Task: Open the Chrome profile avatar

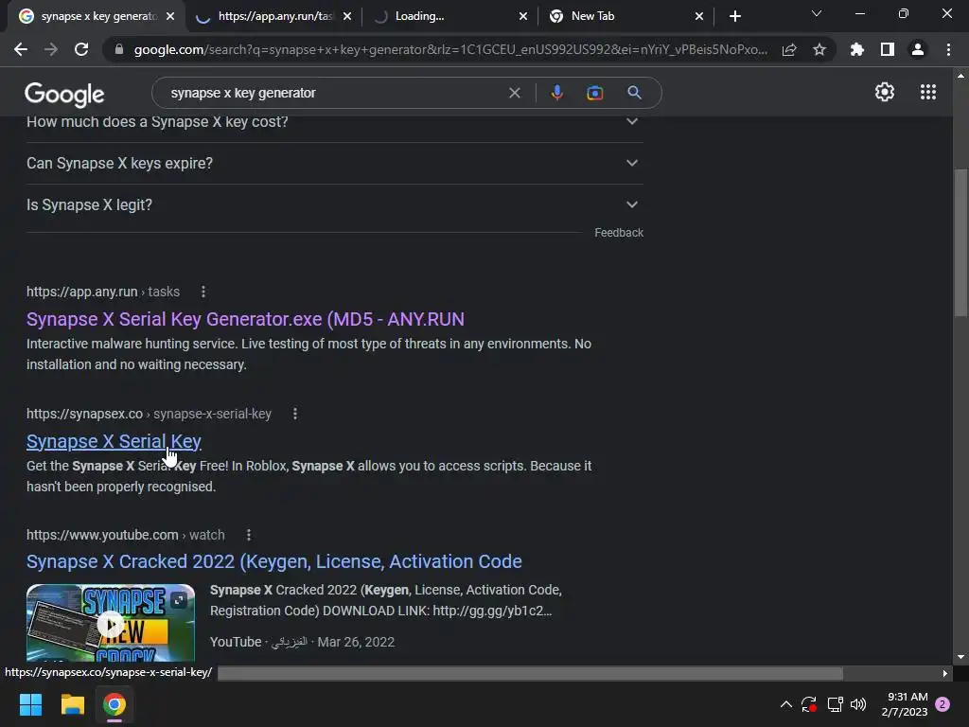Action: [918, 49]
